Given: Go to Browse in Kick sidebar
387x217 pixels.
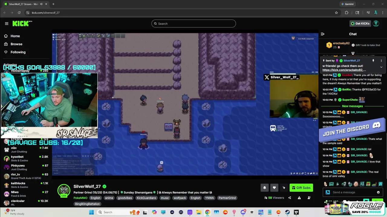Looking at the screenshot, I should tap(13, 44).
